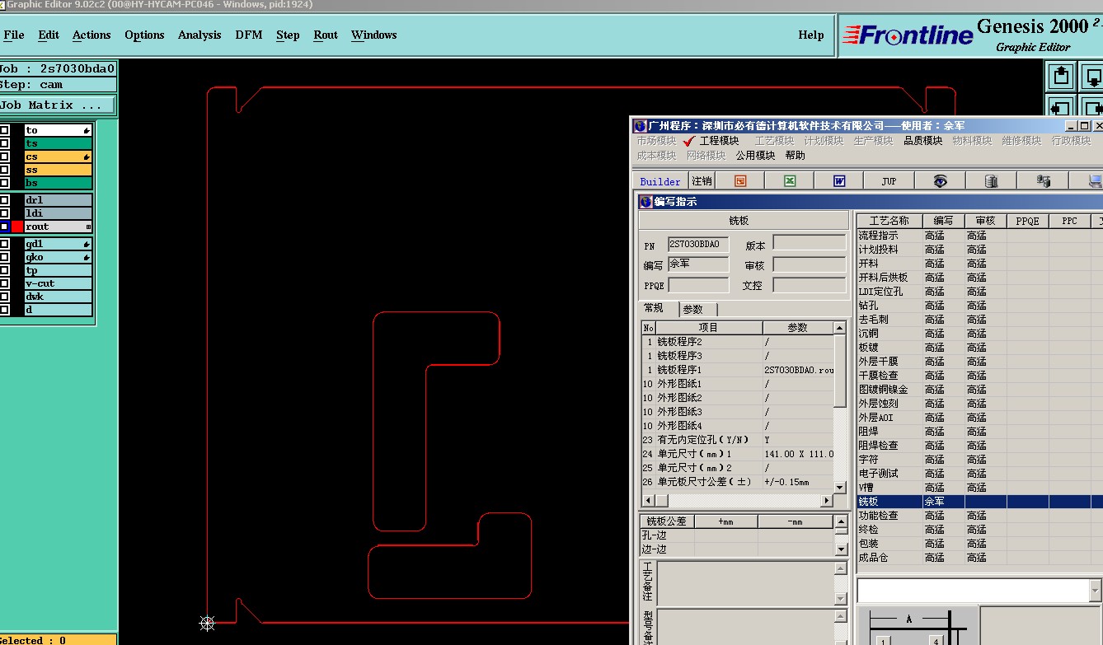Open the Rout menu
Viewport: 1103px width, 645px height.
click(326, 35)
